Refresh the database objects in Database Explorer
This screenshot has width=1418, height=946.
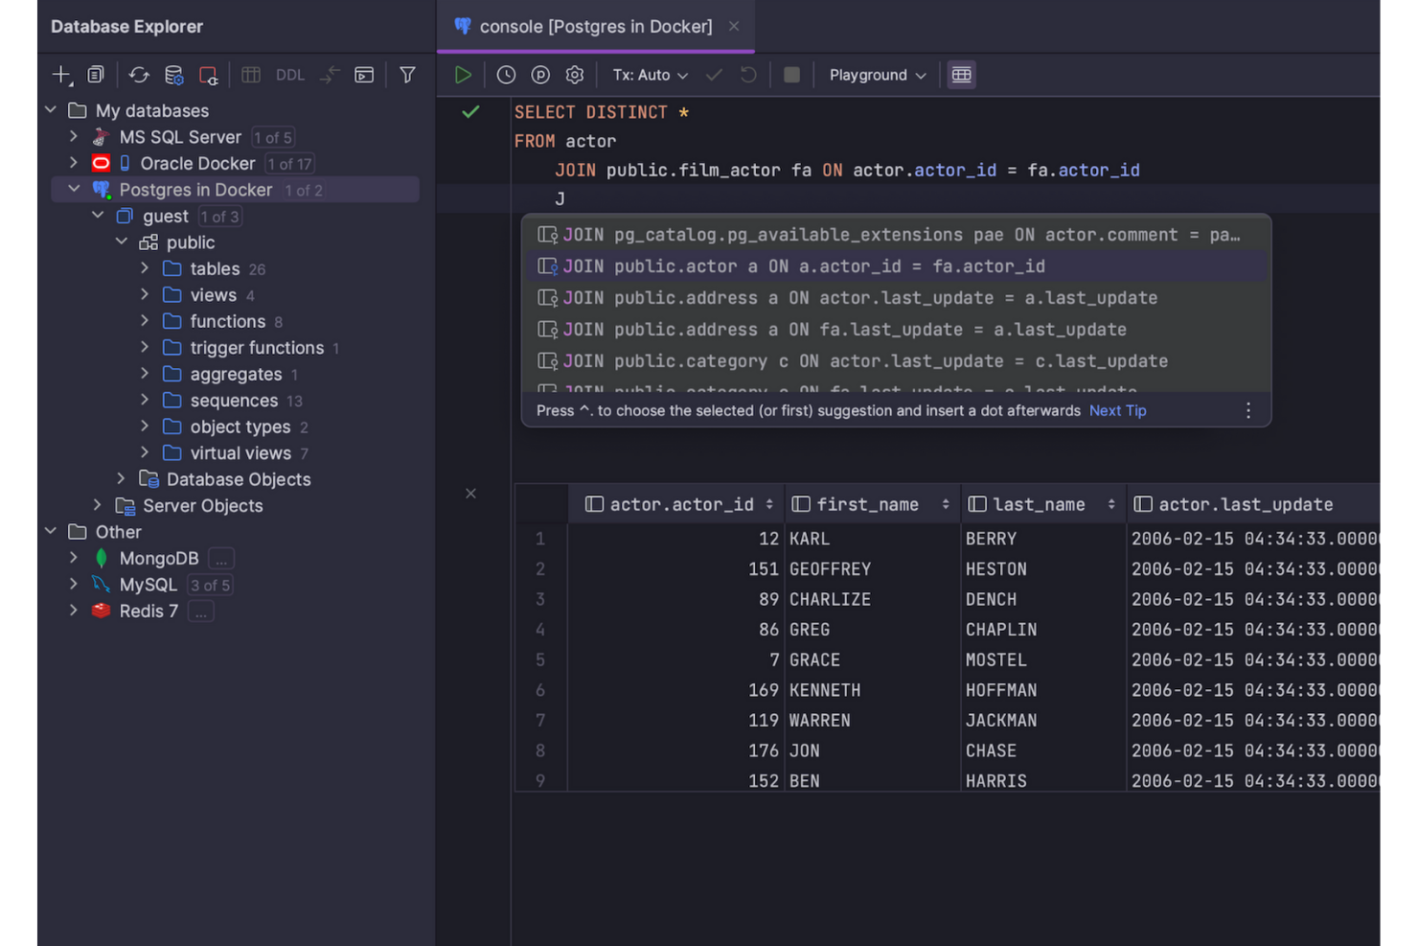click(139, 74)
